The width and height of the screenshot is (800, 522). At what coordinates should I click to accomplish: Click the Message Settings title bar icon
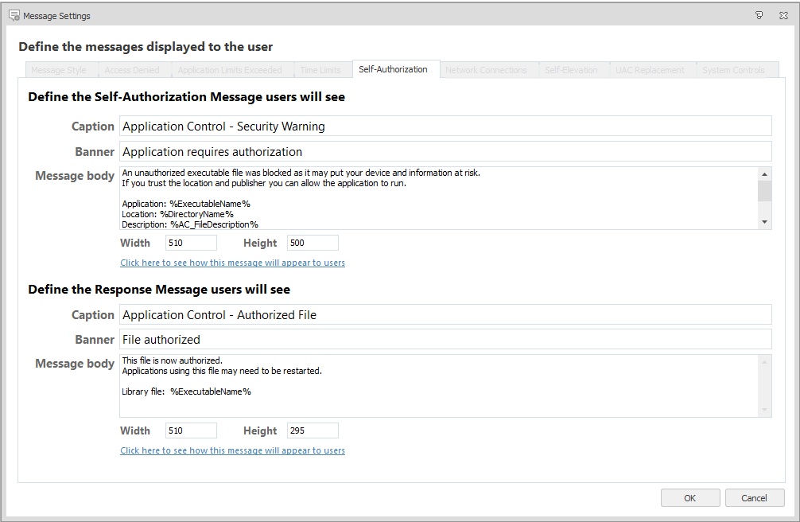click(14, 15)
